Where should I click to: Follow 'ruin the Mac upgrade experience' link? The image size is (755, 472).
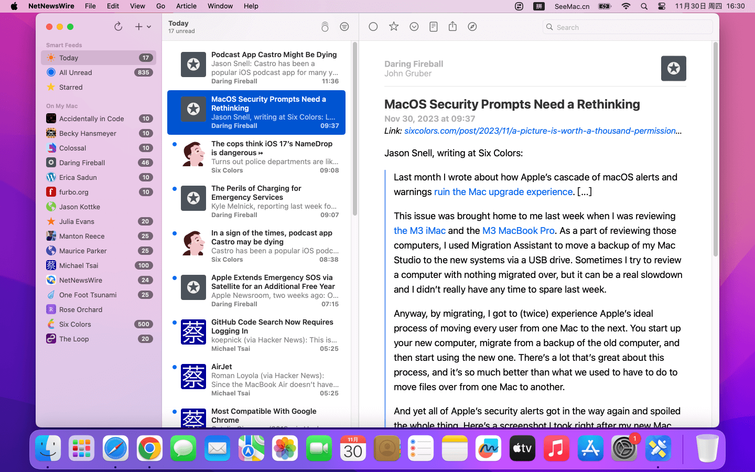click(x=503, y=192)
